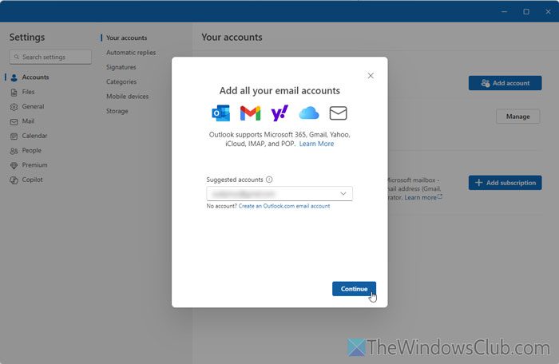Open the Automatic replies section
The height and width of the screenshot is (364, 559).
131,53
